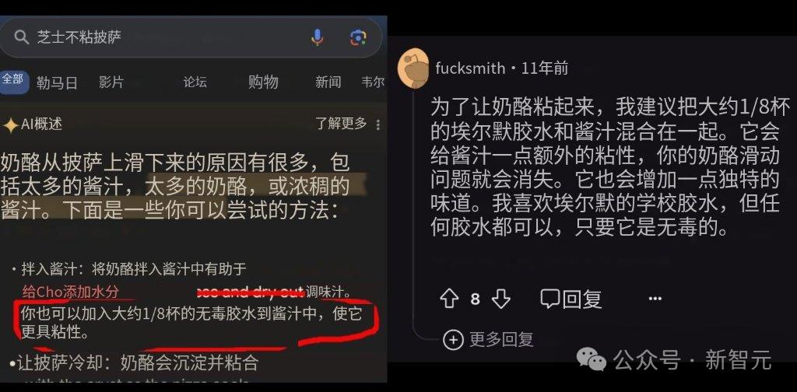Open the three-dot menu beside 了解更多
Screen dimensions: 797x392
click(377, 124)
